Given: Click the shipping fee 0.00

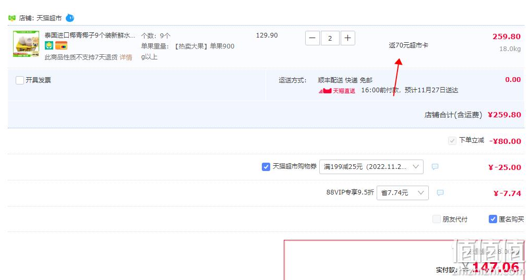Looking at the screenshot, I should click(513, 80).
